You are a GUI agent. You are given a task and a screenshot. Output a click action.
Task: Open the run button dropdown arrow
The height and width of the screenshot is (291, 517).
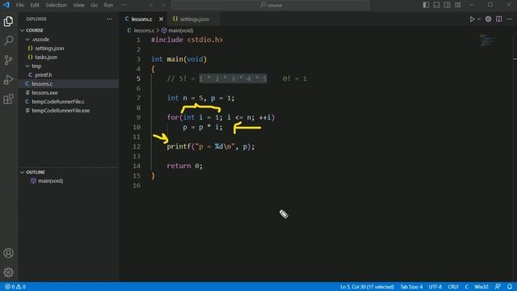tap(479, 19)
